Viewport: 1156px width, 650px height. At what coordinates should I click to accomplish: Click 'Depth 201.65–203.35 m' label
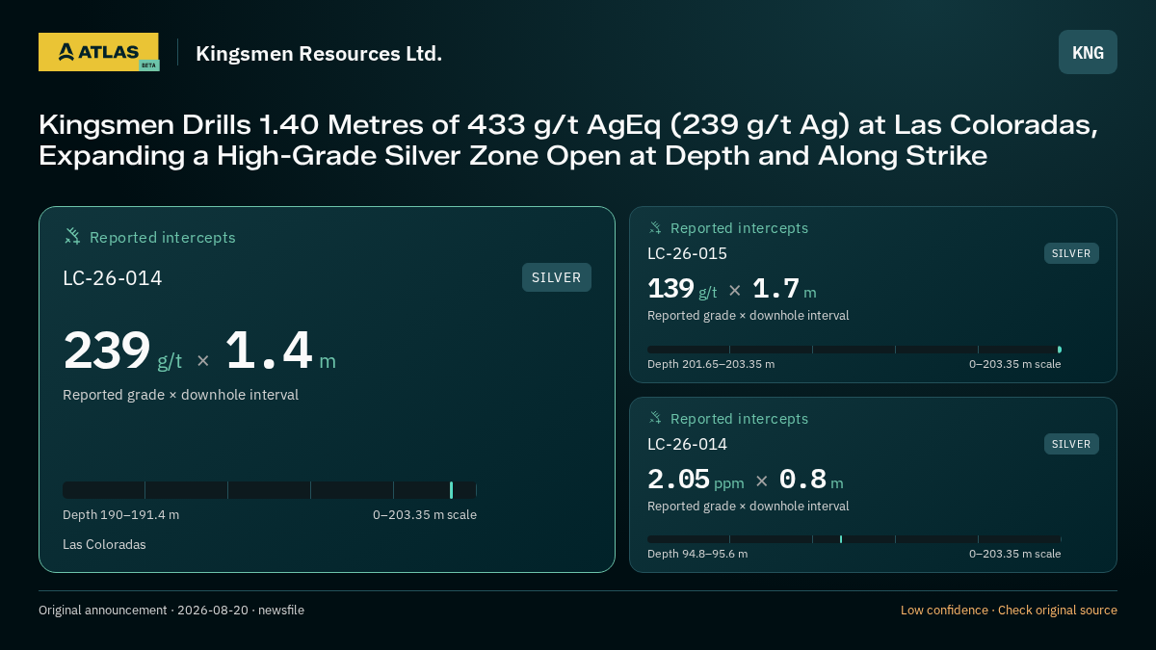click(711, 364)
